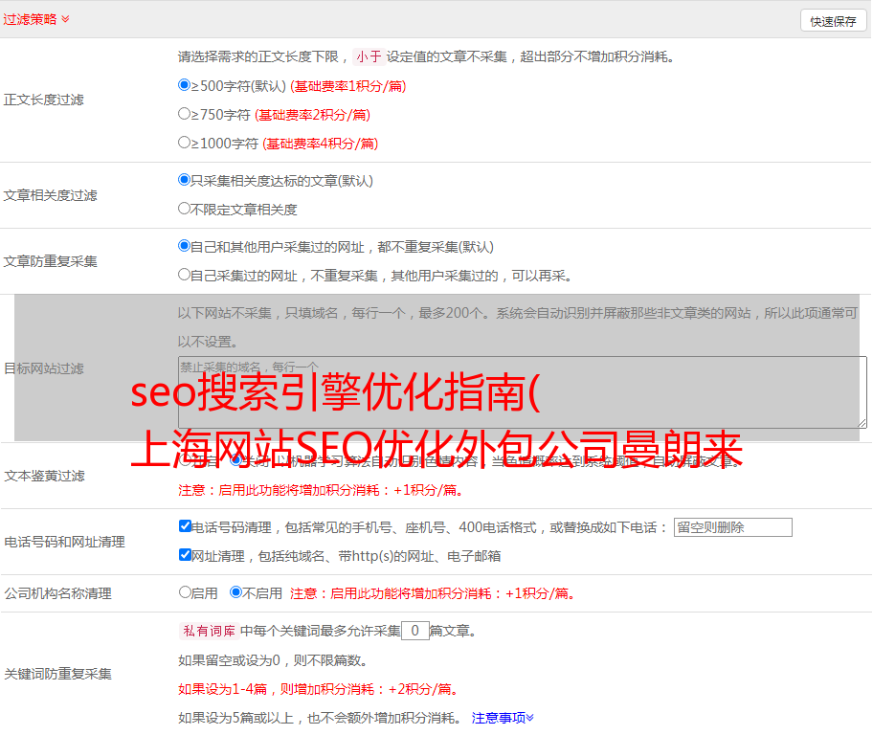Collapse the 过滤策略 section chevron

[x=65, y=19]
